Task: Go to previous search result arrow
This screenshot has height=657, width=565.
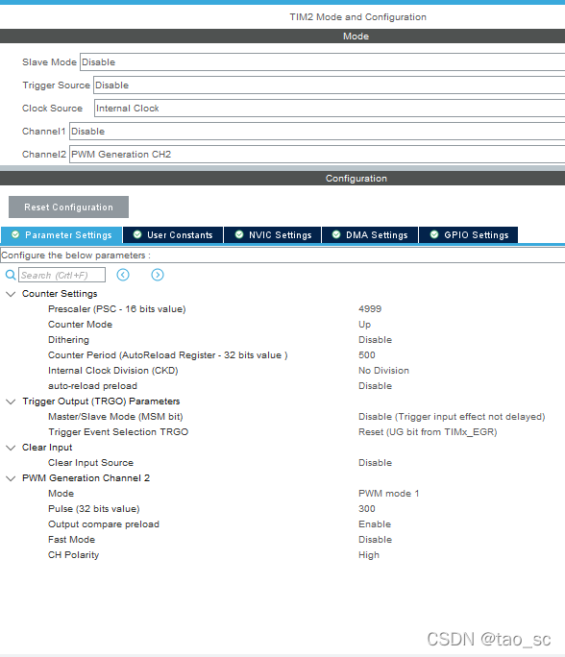Action: coord(123,275)
